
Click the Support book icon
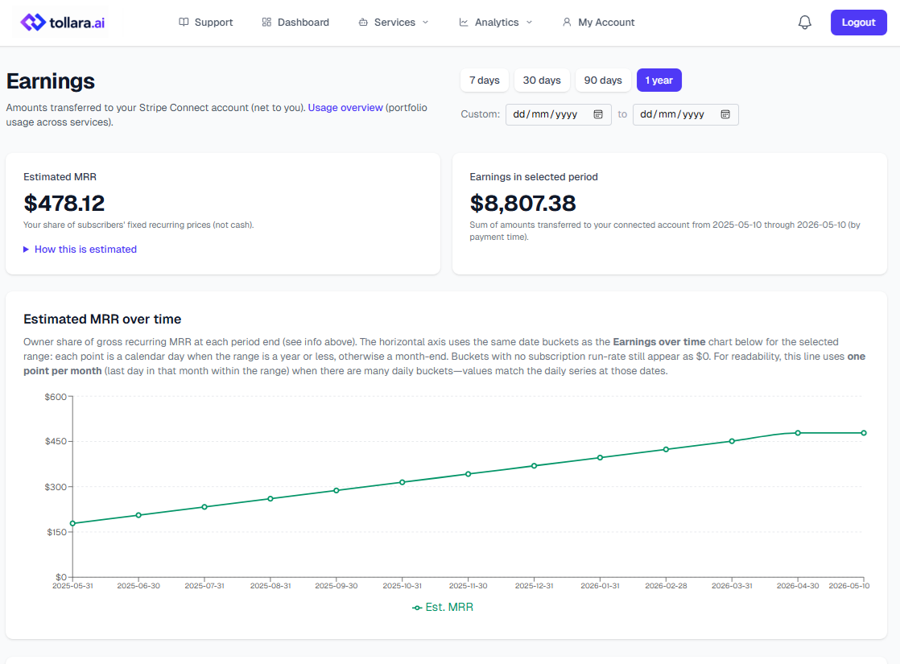click(x=184, y=23)
